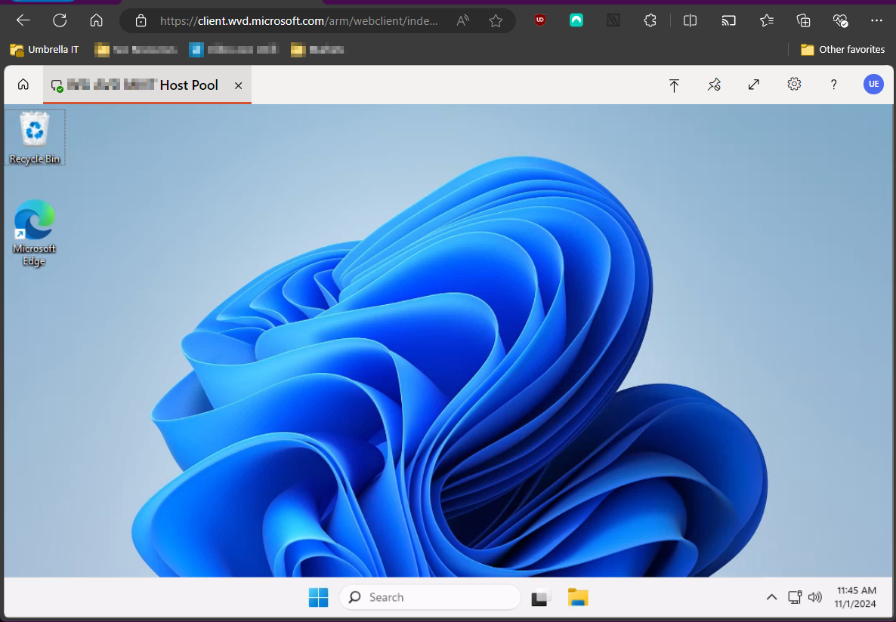Click the upload file icon in session toolbar
896x622 pixels.
click(674, 85)
